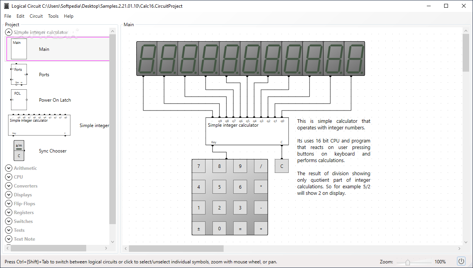Select the Ports circuit icon
The width and height of the screenshot is (473, 268).
pos(19,74)
